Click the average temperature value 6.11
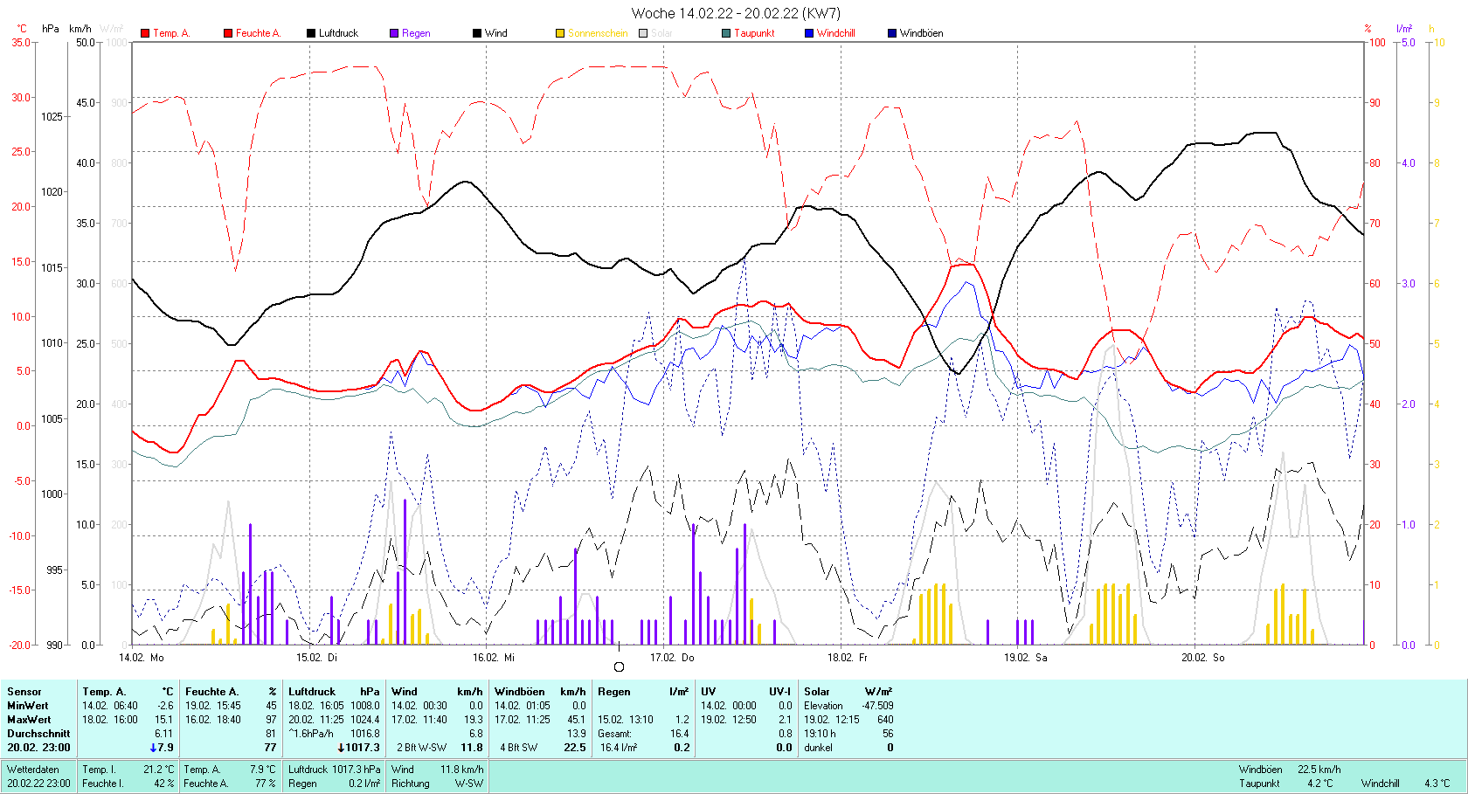The width and height of the screenshot is (1468, 794). coord(163,734)
